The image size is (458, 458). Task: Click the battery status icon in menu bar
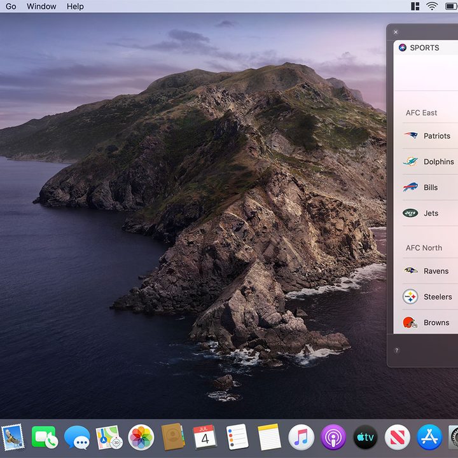[x=451, y=6]
